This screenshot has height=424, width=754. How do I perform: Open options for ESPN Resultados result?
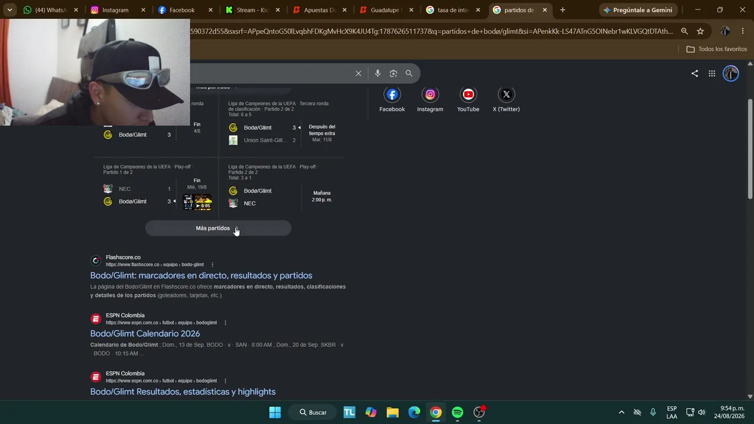click(x=225, y=380)
